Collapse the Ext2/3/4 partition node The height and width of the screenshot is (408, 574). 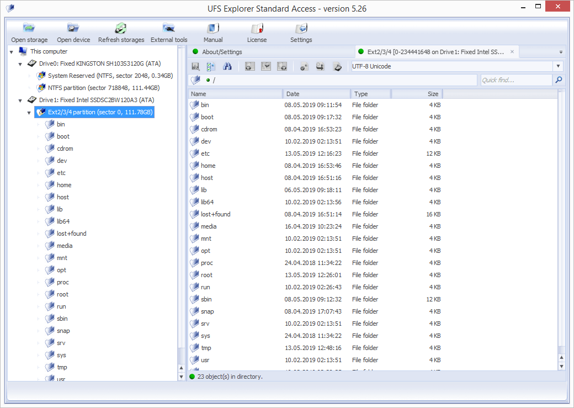29,113
